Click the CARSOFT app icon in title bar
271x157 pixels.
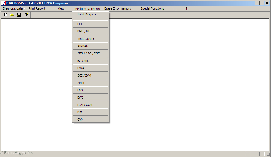[3, 3]
